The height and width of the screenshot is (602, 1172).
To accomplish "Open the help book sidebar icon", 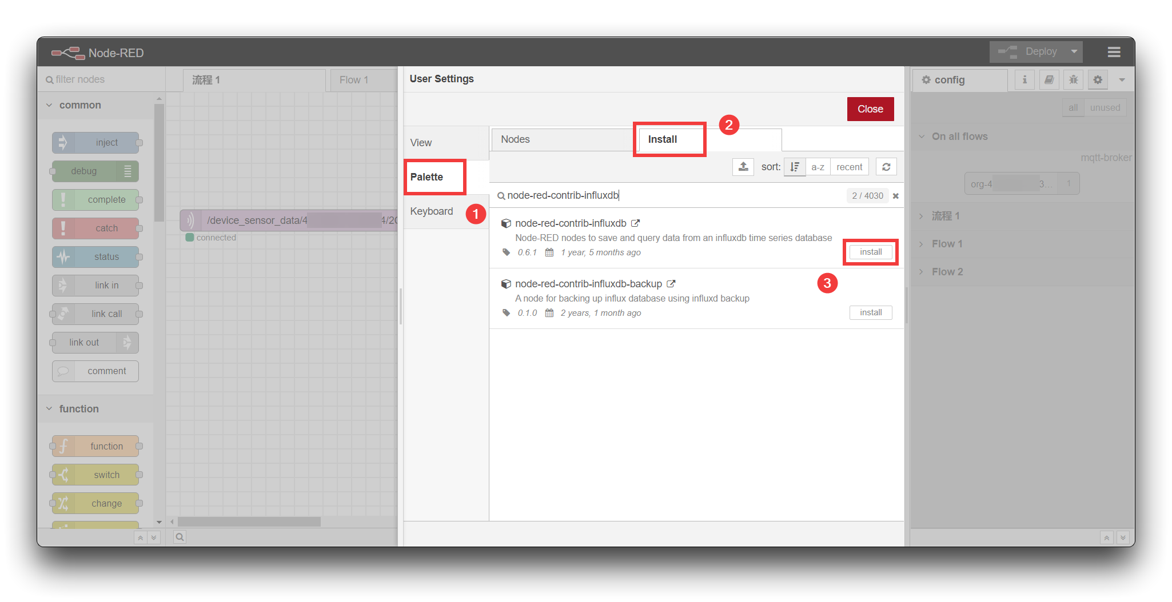I will tap(1049, 80).
